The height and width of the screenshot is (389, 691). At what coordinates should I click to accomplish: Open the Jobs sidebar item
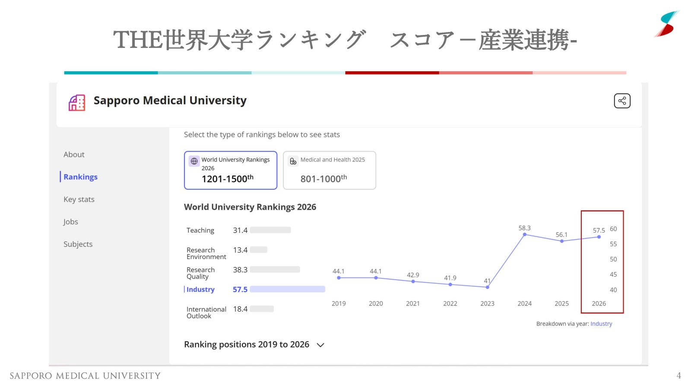[70, 222]
